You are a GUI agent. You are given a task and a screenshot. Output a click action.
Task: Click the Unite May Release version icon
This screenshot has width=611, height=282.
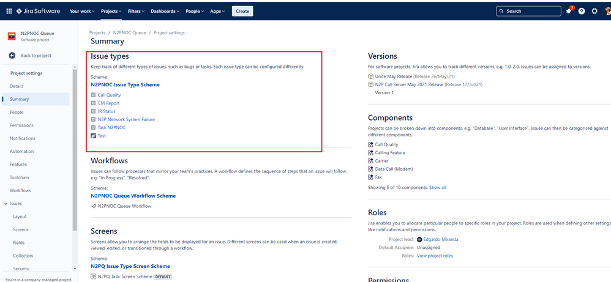[x=370, y=76]
